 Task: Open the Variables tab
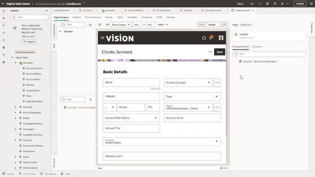tap(132, 17)
